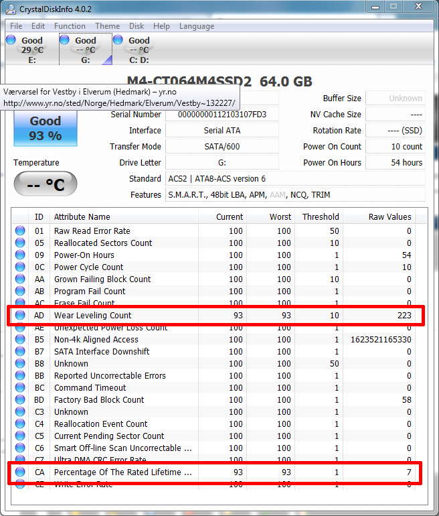Open the Edit menu
The image size is (439, 516).
point(38,26)
